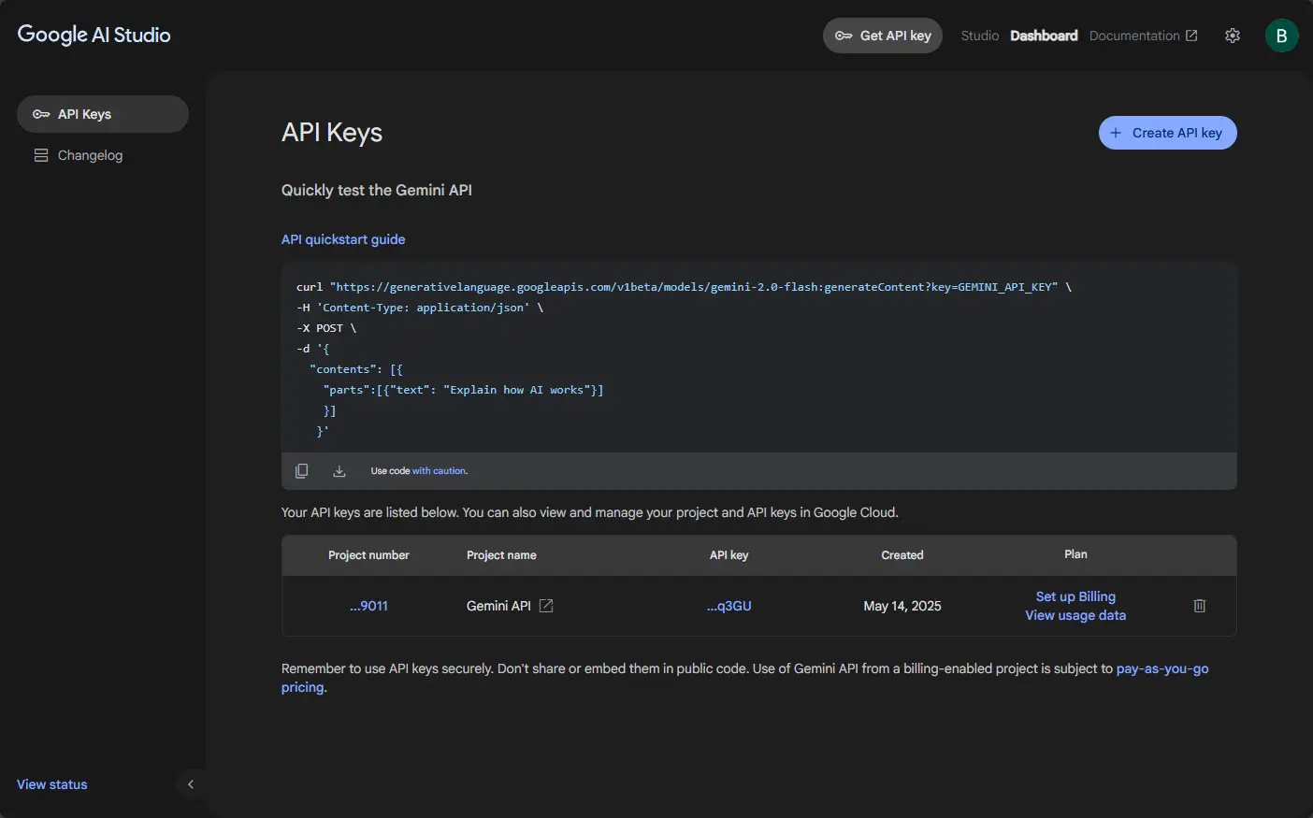
Task: Reveal the API key ending in q3GU
Action: (729, 606)
